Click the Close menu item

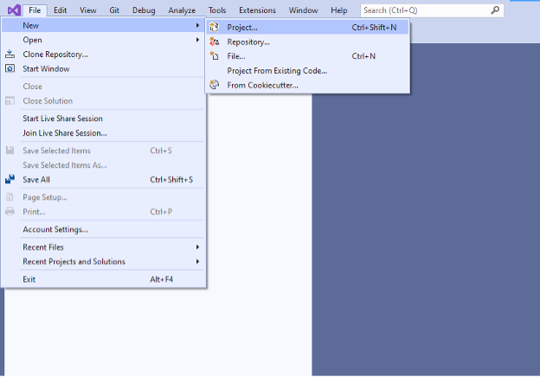[x=103, y=86]
